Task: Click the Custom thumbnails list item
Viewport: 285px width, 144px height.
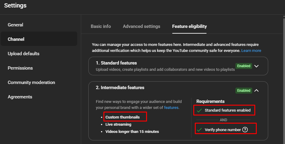Action: coord(122,117)
